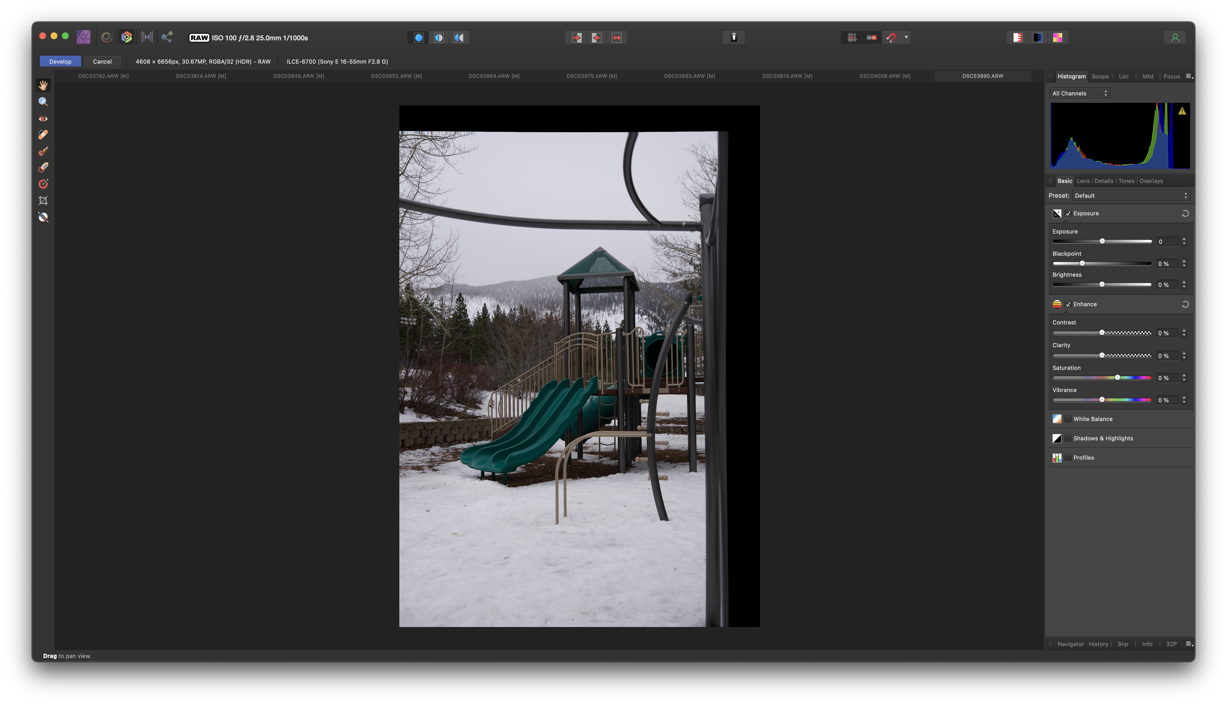Image resolution: width=1227 pixels, height=704 pixels.
Task: Select the Blemish Removal bandage tool
Action: point(43,135)
